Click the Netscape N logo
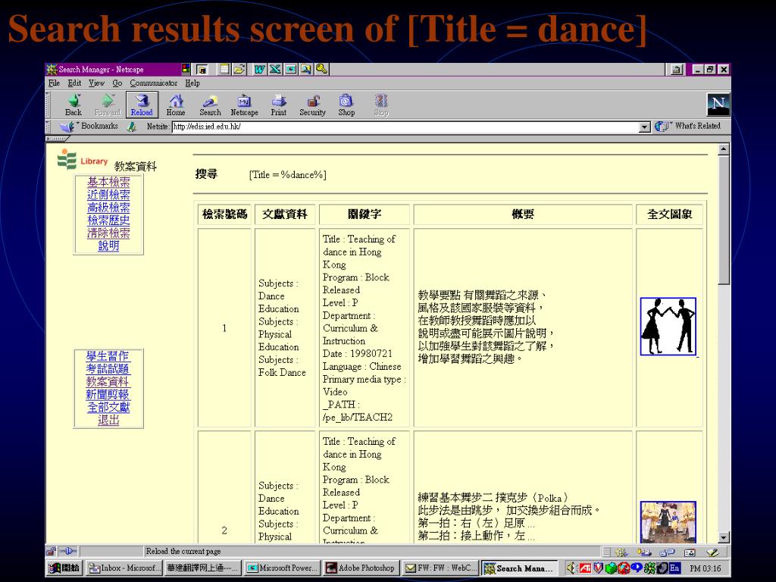The width and height of the screenshot is (776, 582). click(x=718, y=105)
